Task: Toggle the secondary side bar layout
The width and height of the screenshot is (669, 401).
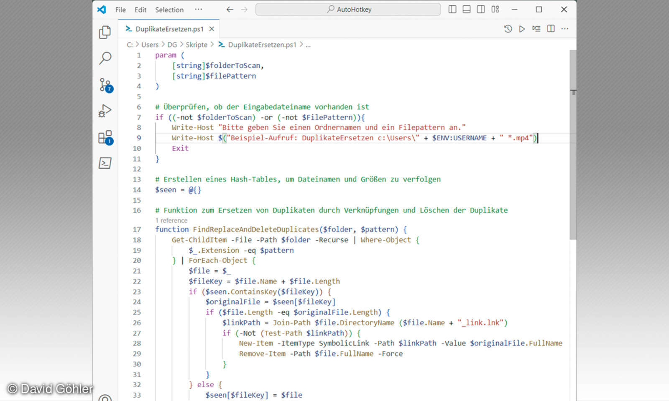Action: click(x=481, y=9)
